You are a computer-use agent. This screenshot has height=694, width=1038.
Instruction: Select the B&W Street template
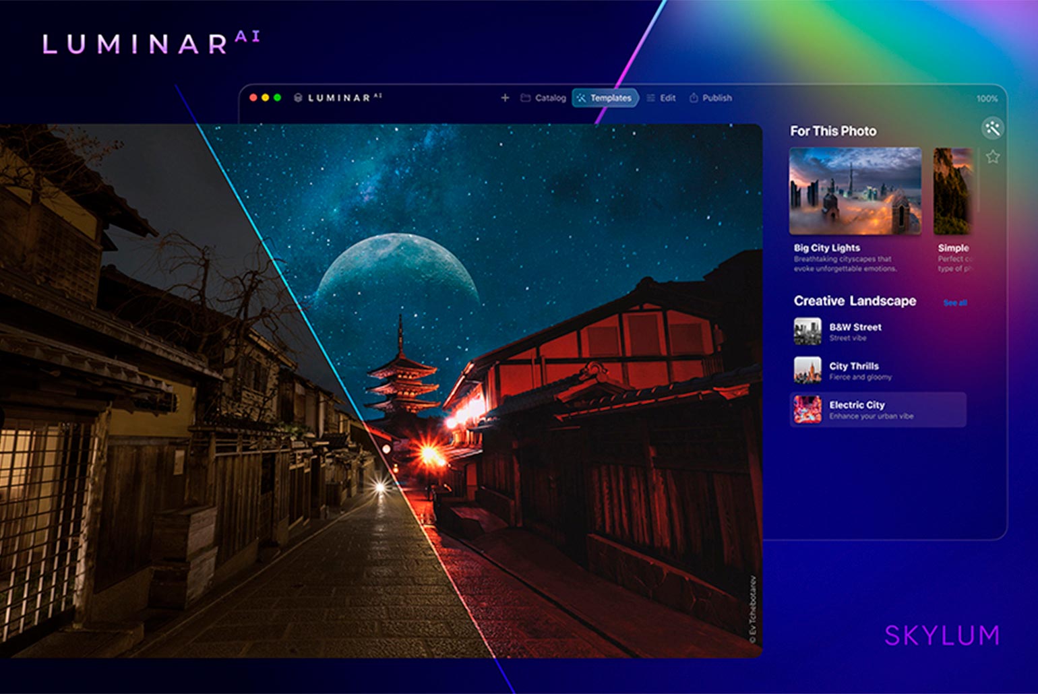pos(878,332)
